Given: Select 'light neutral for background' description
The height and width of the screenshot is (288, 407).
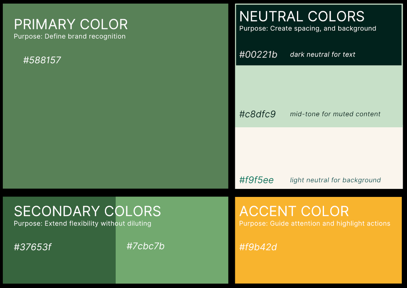Looking at the screenshot, I should [335, 180].
